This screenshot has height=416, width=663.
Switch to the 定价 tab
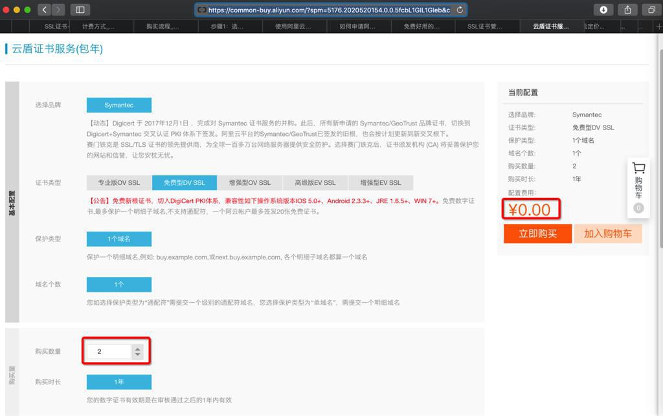coord(594,27)
